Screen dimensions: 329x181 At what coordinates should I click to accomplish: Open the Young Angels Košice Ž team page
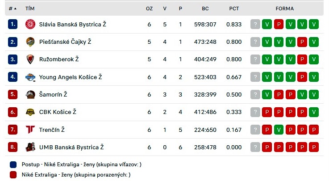pos(71,77)
